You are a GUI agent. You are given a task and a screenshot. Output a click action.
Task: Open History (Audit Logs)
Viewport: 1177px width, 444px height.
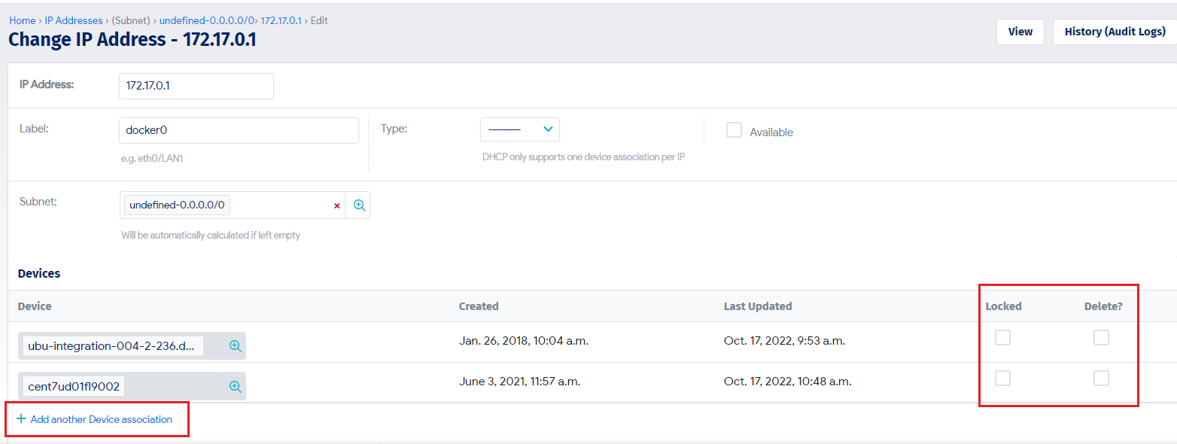click(x=1115, y=32)
